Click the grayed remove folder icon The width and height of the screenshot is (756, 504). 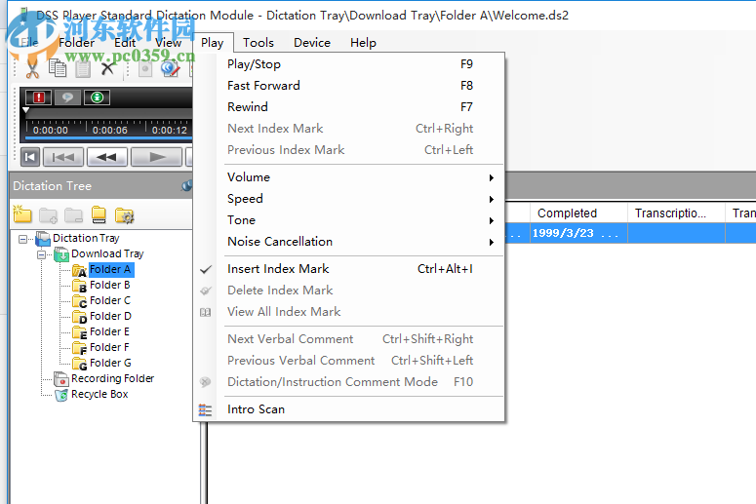coord(73,215)
